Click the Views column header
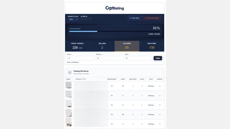Viewport: 230px width, 129px height. coord(123,79)
